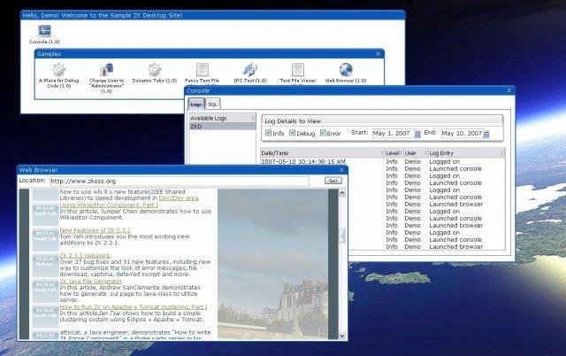Open the Dev2Dev area link
Image resolution: width=566 pixels, height=356 pixels.
[x=179, y=198]
